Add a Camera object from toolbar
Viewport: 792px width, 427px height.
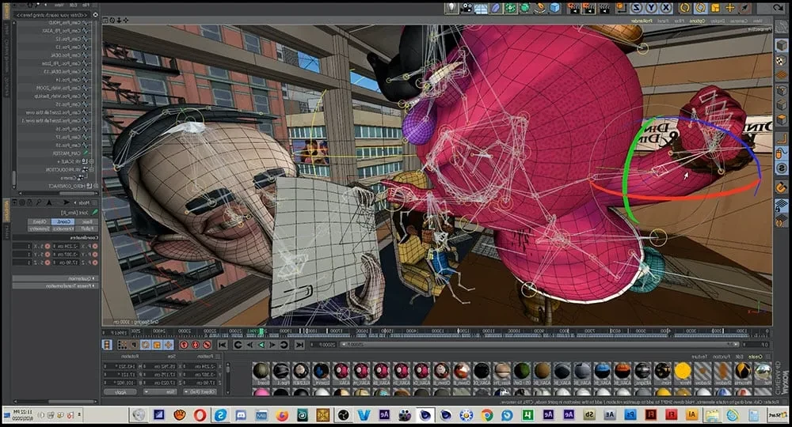click(466, 8)
